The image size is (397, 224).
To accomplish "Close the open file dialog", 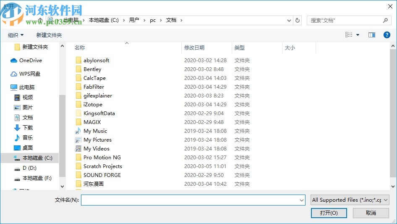I will 390,6.
